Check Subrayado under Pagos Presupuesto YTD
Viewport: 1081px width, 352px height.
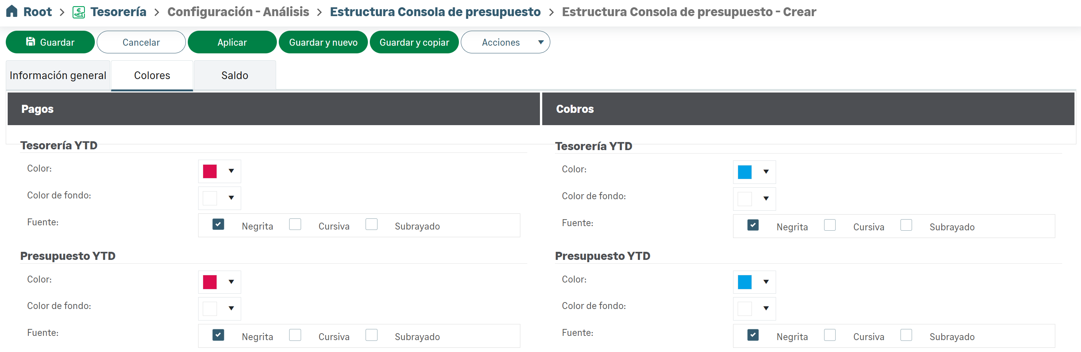pos(371,335)
